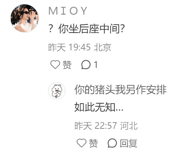188x162 pixels.
Task: Click the MIOY username
Action: [68, 11]
